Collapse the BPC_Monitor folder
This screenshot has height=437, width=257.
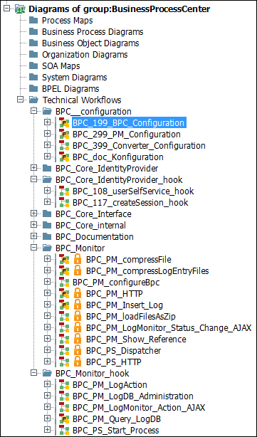pos(33,248)
